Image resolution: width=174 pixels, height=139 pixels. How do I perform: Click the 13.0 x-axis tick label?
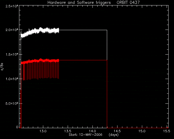point(43,131)
